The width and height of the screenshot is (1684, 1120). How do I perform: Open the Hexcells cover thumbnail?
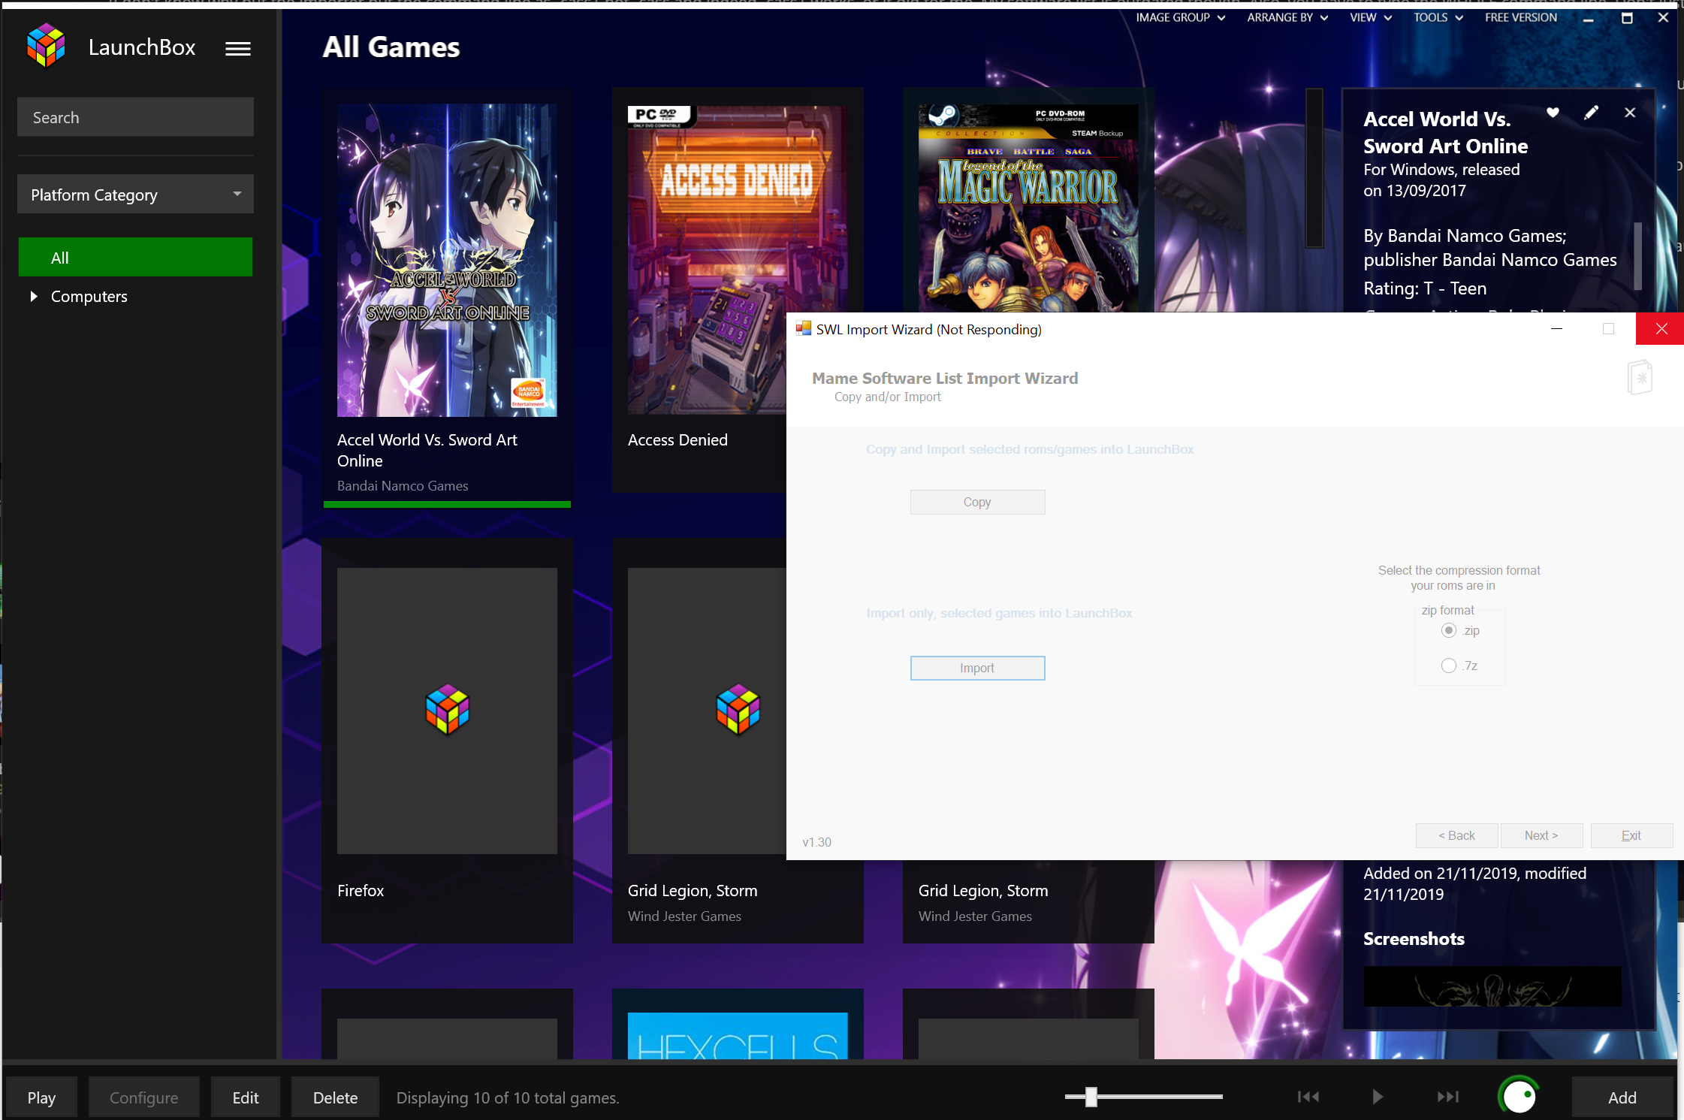pyautogui.click(x=738, y=1036)
